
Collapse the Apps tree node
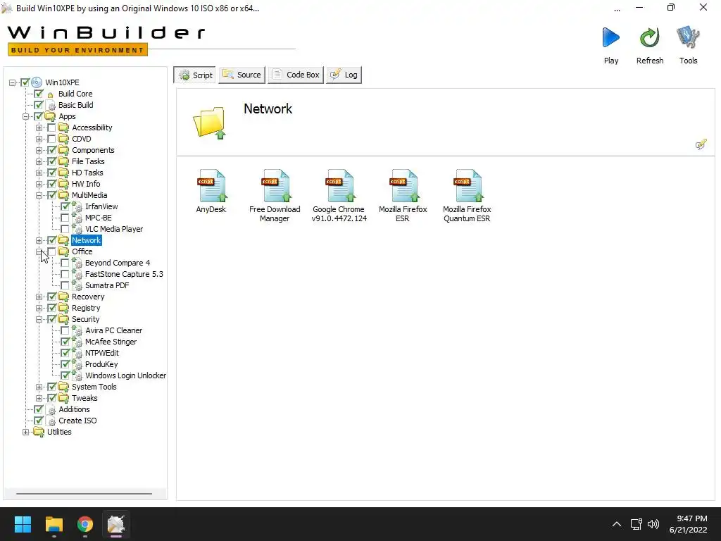(26, 116)
